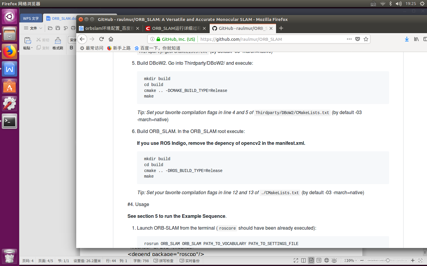Open Files manager in launcher

(x=9, y=34)
